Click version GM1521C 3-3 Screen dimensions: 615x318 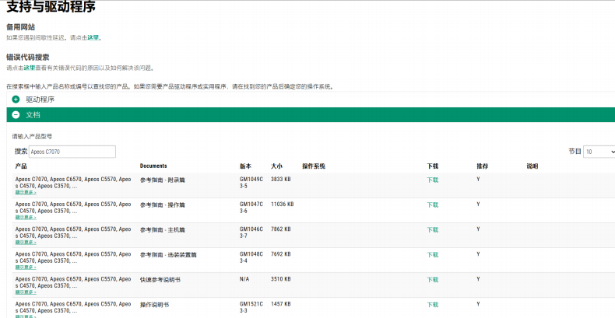251,307
